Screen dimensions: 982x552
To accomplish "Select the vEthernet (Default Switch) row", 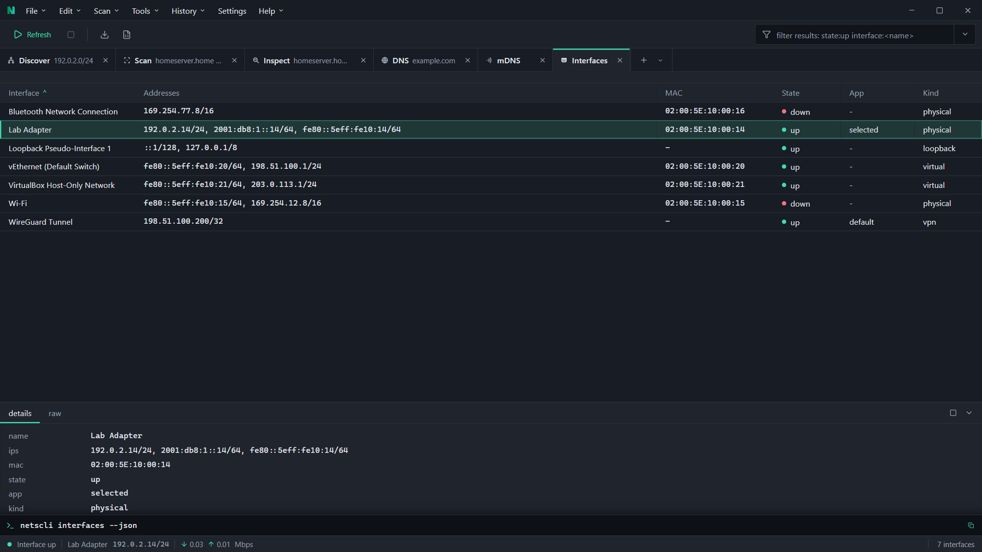I will click(491, 166).
